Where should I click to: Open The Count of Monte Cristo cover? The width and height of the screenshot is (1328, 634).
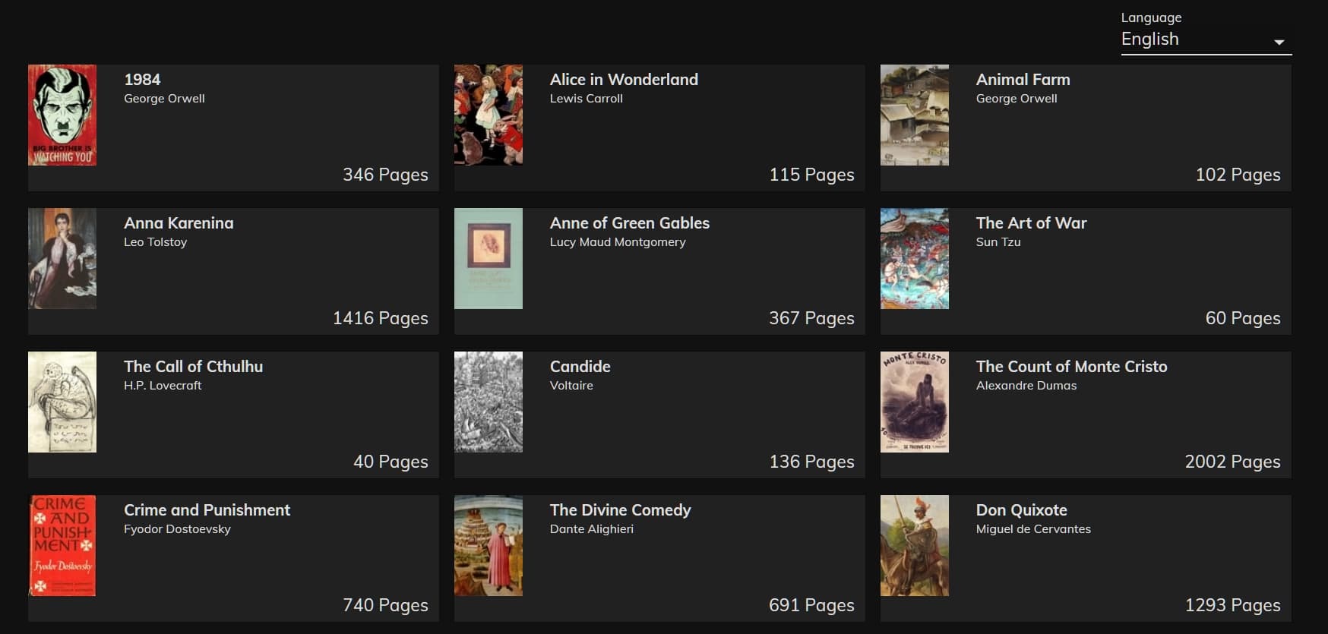(x=915, y=402)
